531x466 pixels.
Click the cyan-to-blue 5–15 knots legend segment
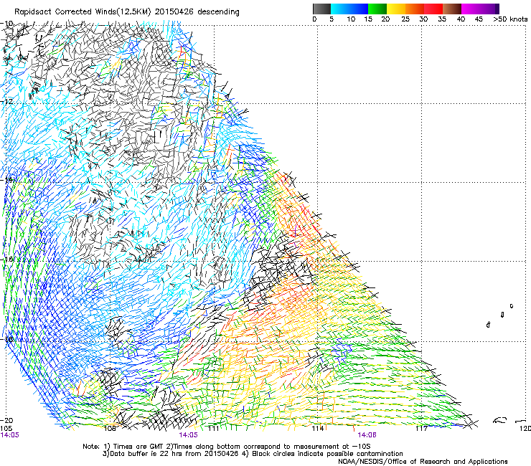(x=349, y=9)
